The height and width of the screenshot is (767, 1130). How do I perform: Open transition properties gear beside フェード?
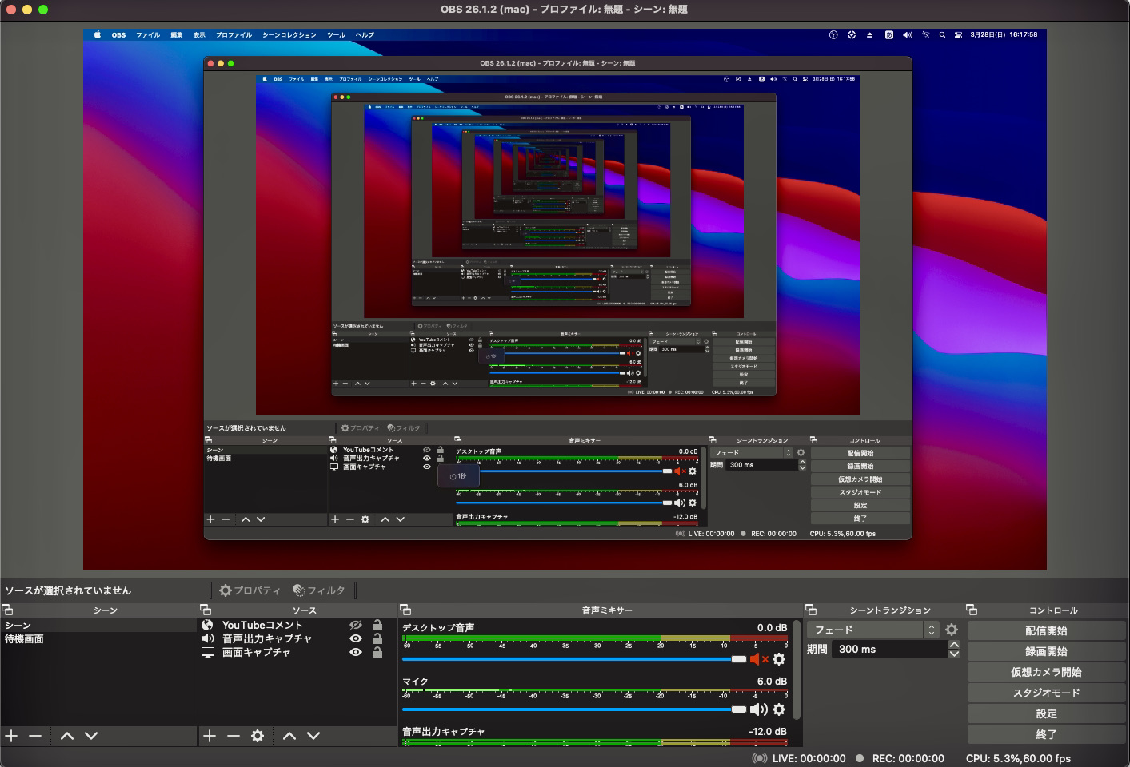tap(952, 630)
